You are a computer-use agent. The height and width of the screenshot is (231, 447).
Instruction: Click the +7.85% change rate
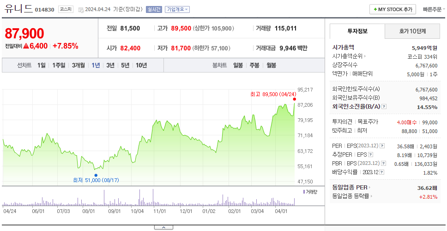tap(66, 46)
